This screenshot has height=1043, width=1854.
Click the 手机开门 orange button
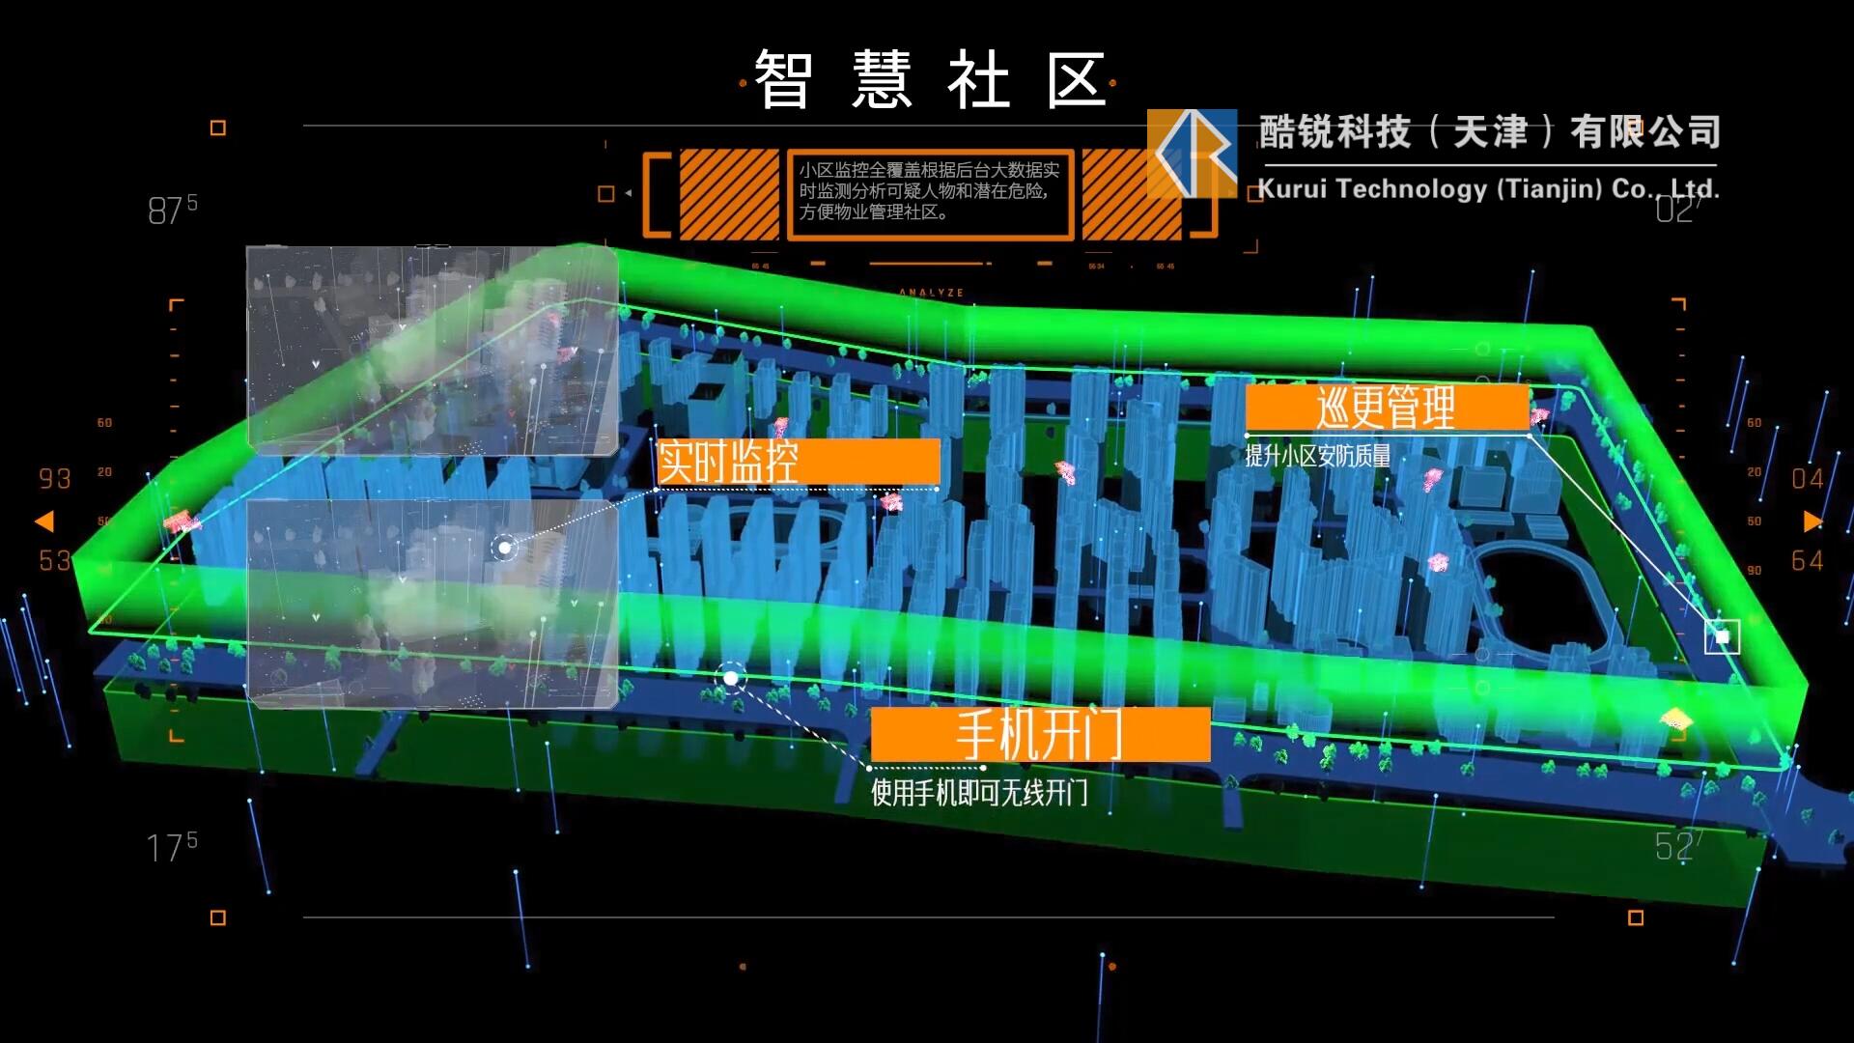(x=1040, y=736)
